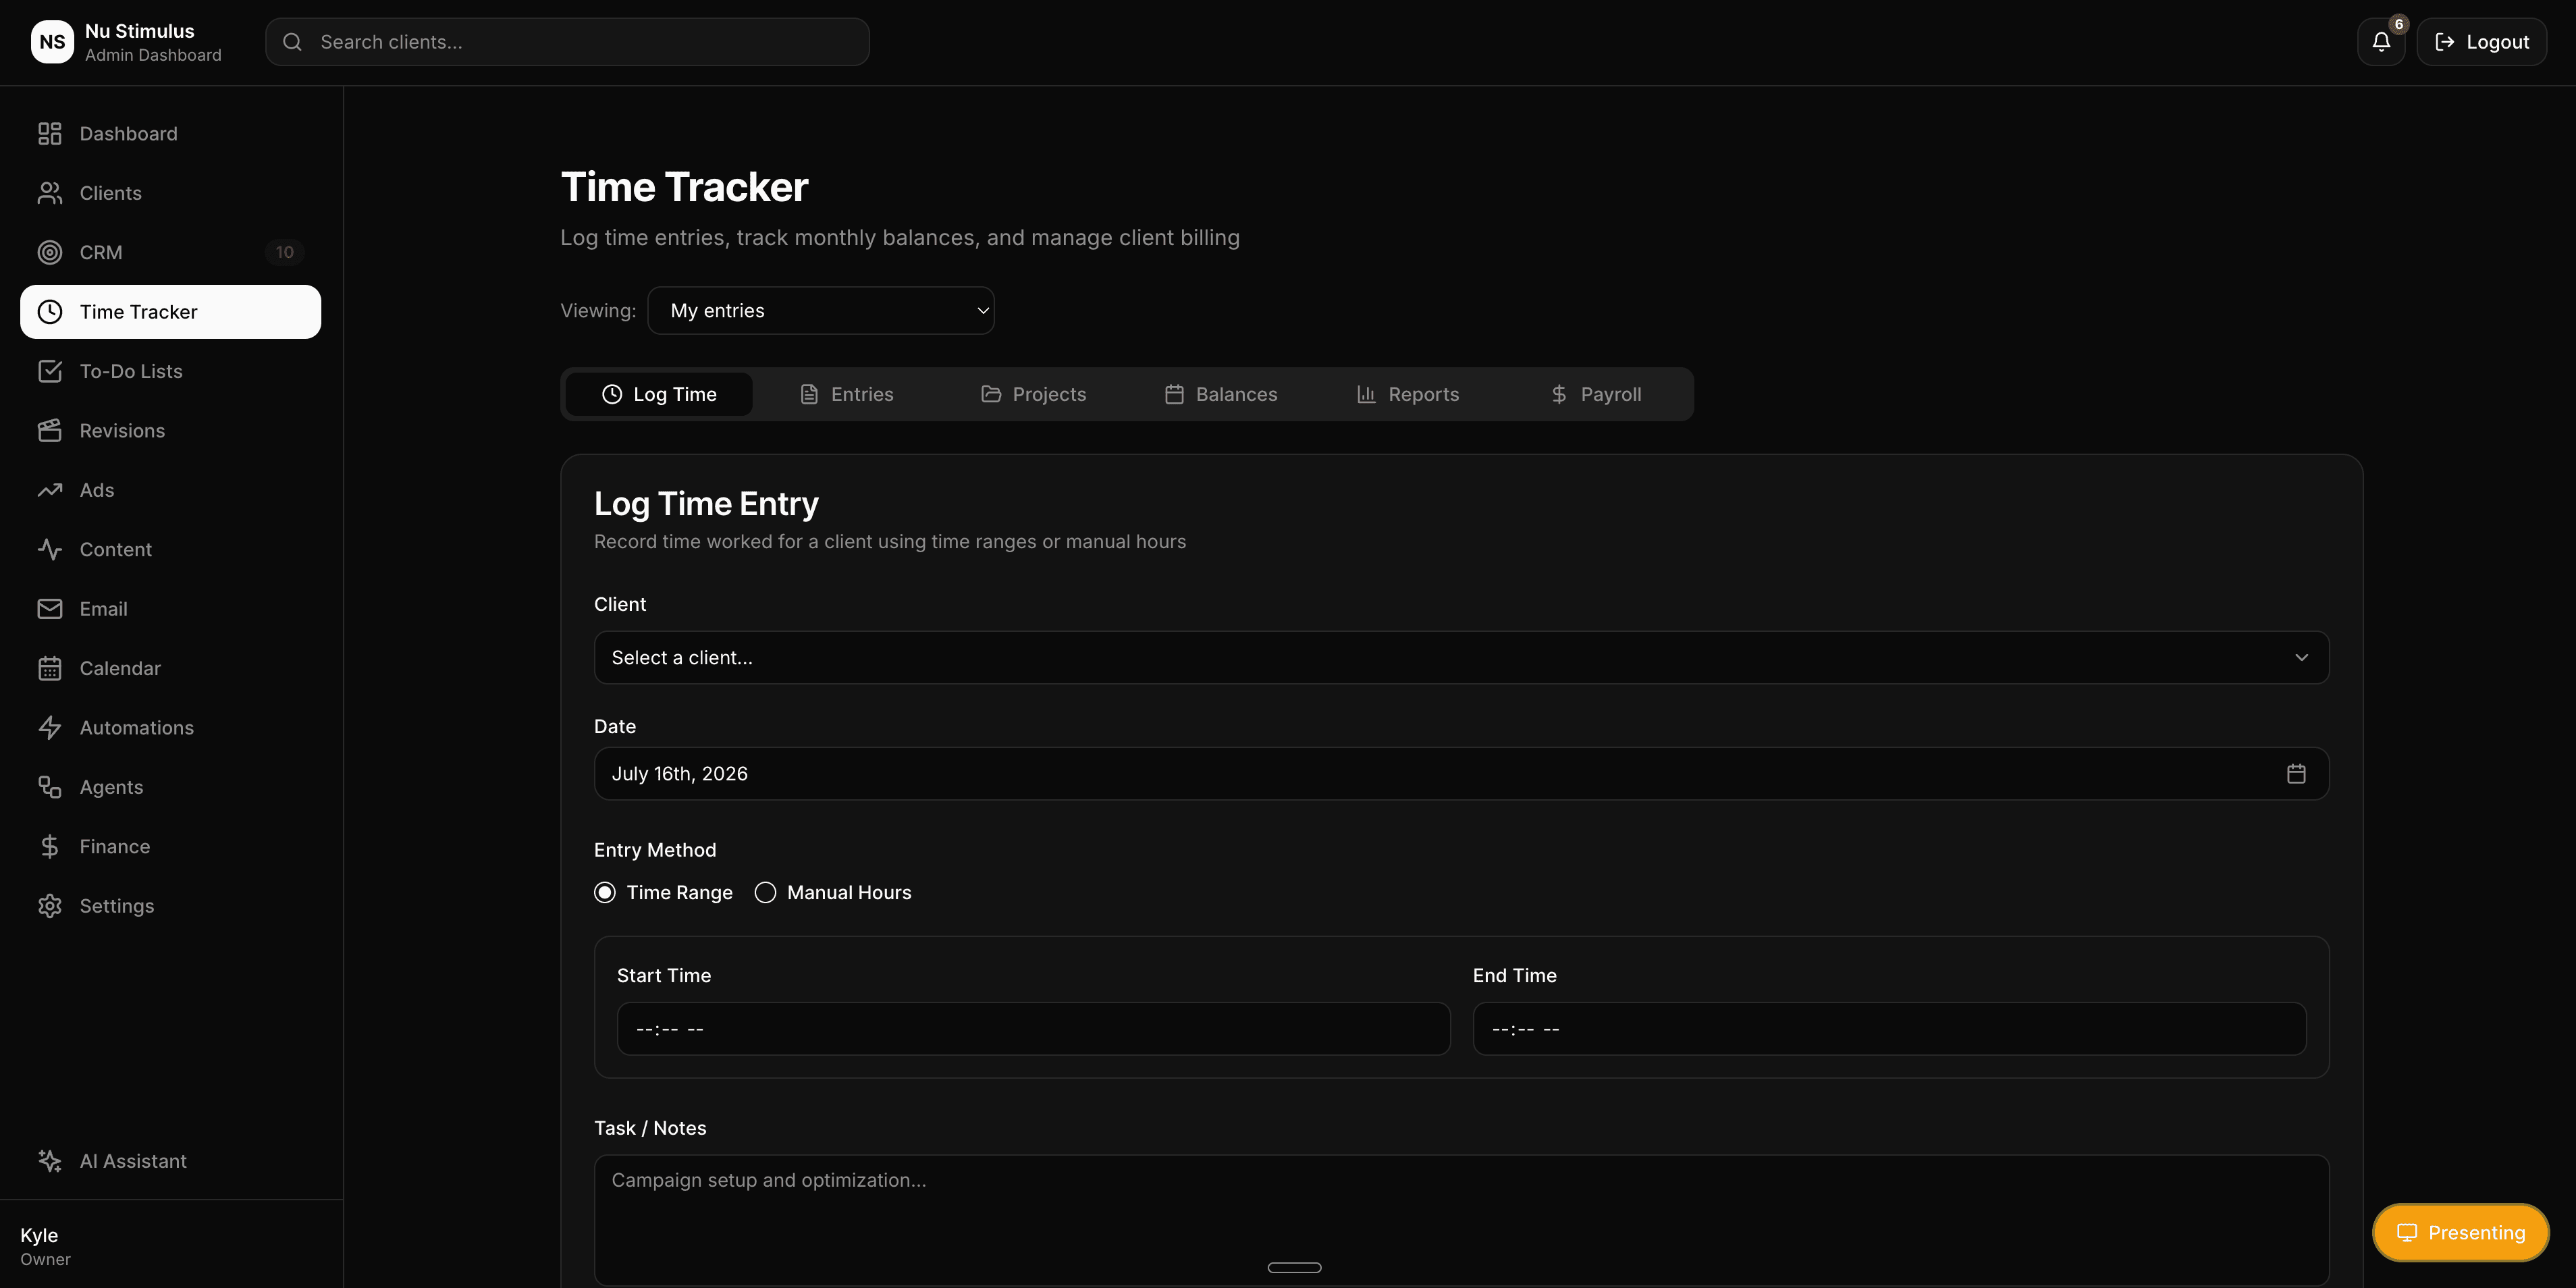Switch to the Entries tab
The height and width of the screenshot is (1288, 2576).
tap(847, 395)
